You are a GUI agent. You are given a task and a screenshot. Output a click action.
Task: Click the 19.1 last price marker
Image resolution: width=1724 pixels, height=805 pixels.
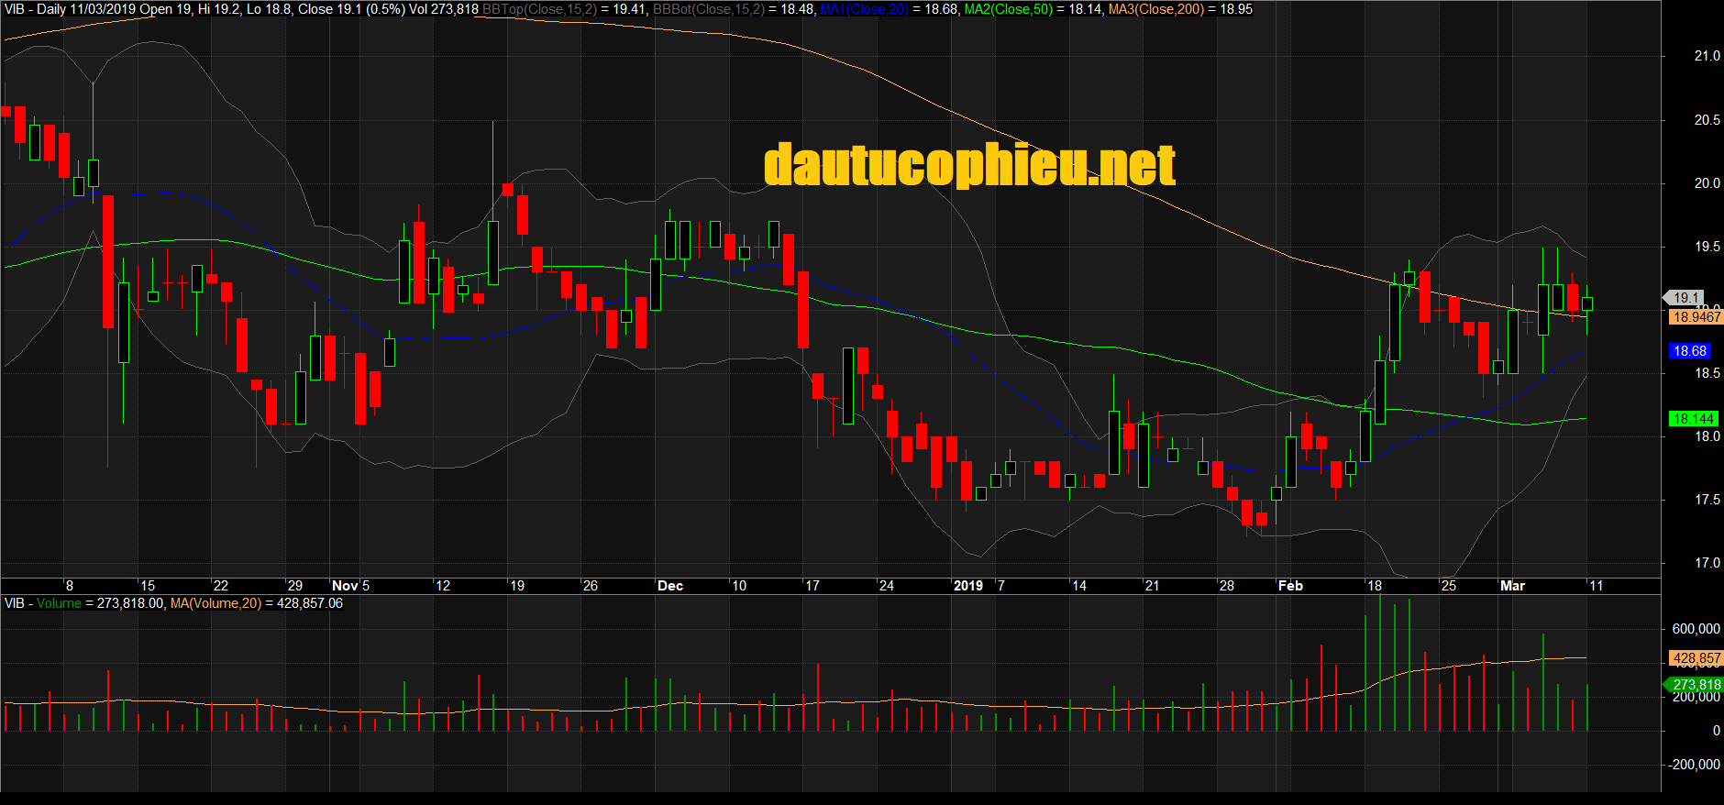[x=1684, y=298]
